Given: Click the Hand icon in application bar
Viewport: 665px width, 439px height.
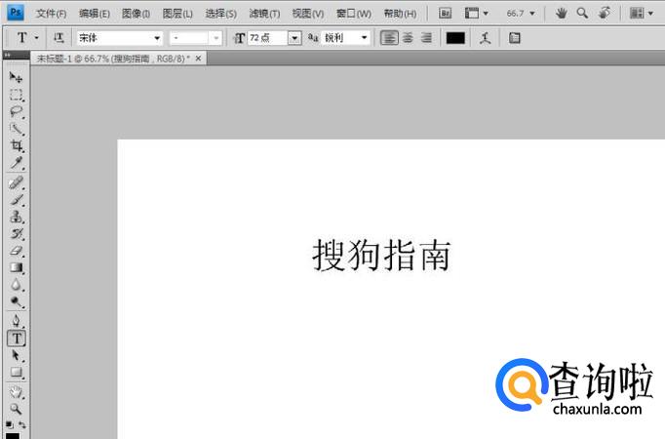Looking at the screenshot, I should pos(561,13).
